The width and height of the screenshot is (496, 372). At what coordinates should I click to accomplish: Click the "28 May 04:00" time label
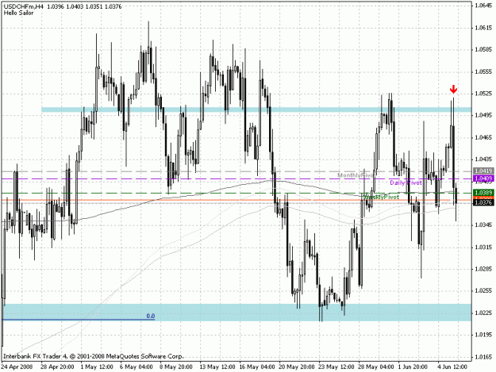point(376,366)
